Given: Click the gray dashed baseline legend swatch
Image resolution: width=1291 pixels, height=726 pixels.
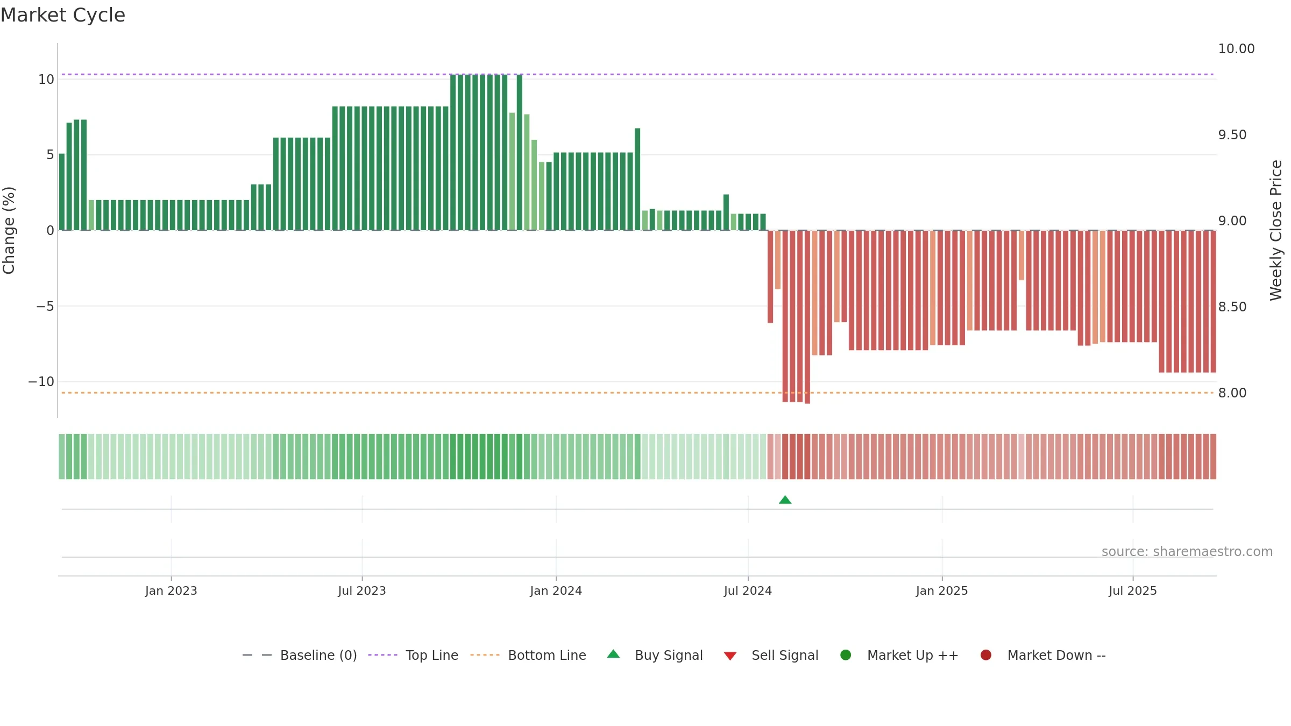Looking at the screenshot, I should point(257,655).
